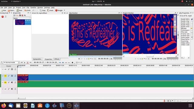The height and width of the screenshot is (109, 194).
Task: Select the Razor (scissors) tool in the timeline toolbar
Action: point(28,63)
